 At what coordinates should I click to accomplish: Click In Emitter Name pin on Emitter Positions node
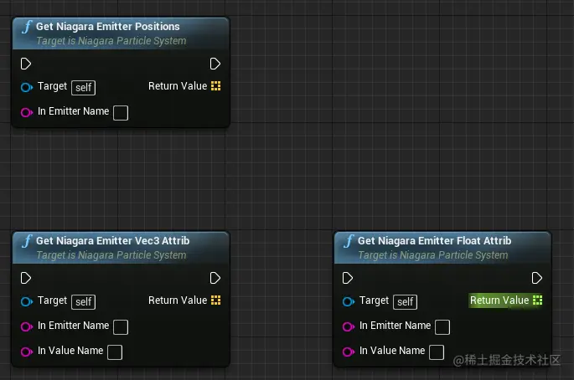[27, 112]
